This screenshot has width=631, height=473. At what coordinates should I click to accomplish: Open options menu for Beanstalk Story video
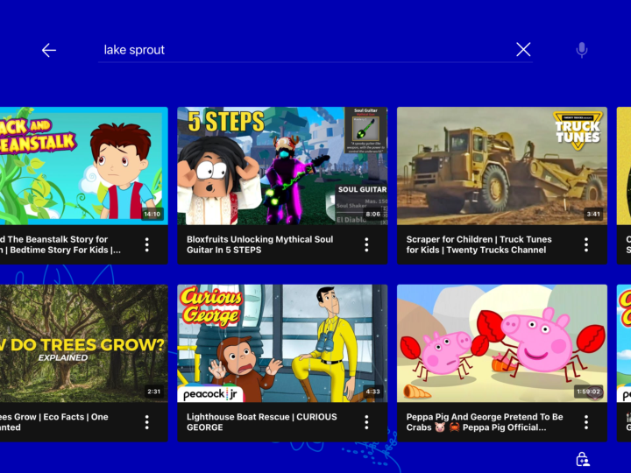point(147,244)
